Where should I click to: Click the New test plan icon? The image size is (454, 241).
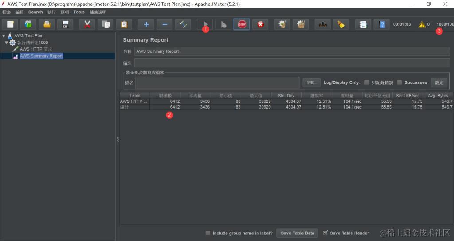pos(10,25)
